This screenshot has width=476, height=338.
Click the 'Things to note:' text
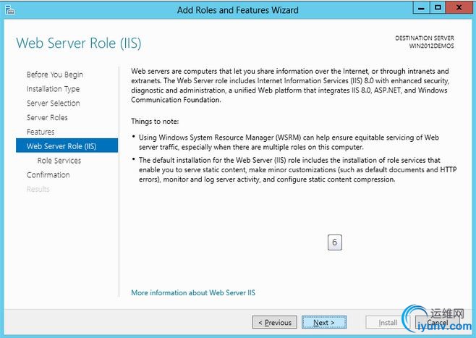pyautogui.click(x=155, y=122)
